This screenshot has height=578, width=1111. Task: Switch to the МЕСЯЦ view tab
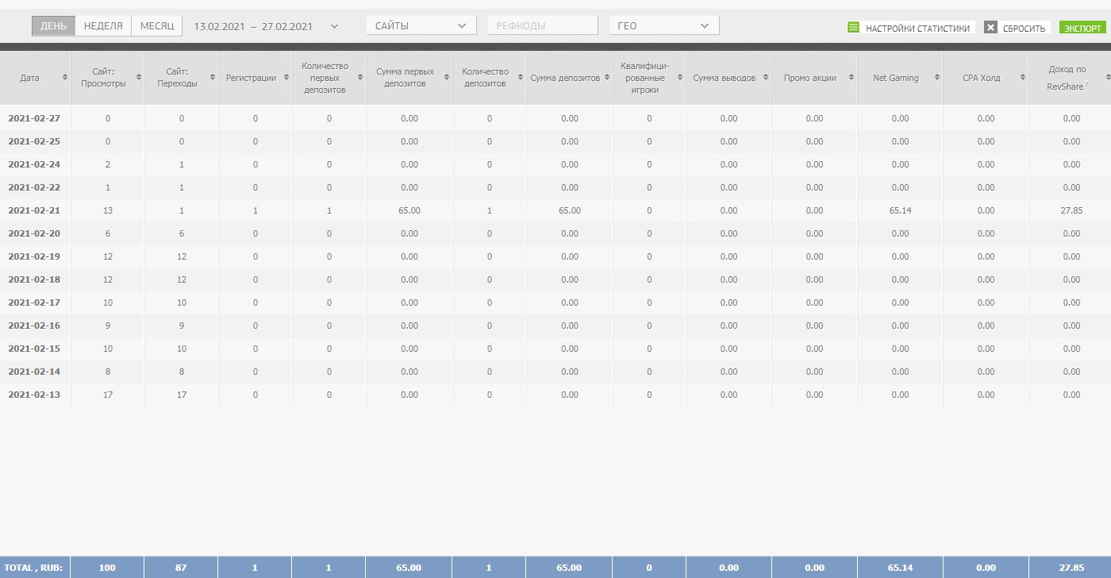tap(157, 26)
